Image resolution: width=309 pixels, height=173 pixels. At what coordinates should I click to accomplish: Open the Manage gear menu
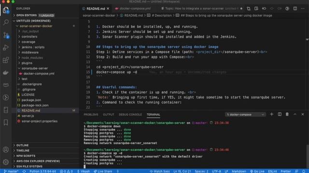(x=6, y=162)
